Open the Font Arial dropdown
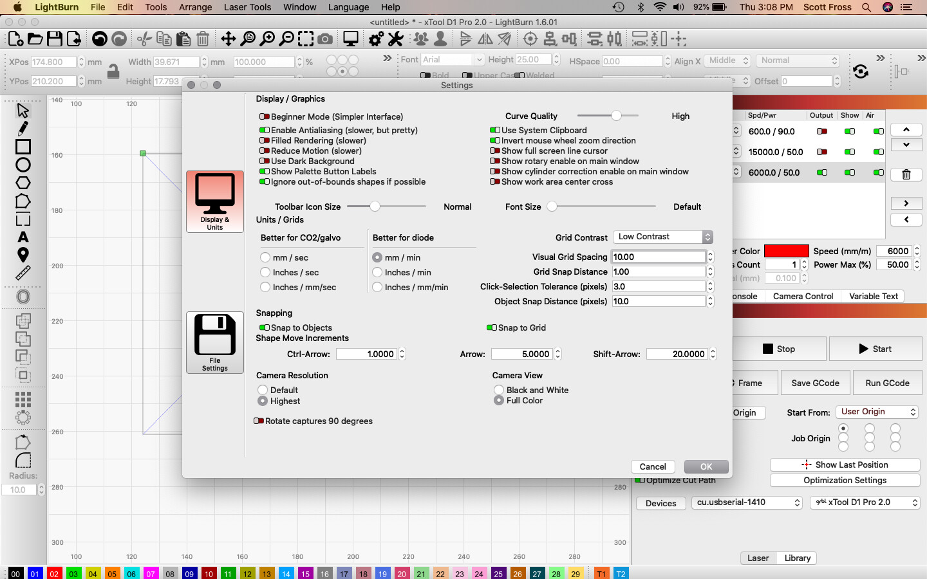 point(453,60)
